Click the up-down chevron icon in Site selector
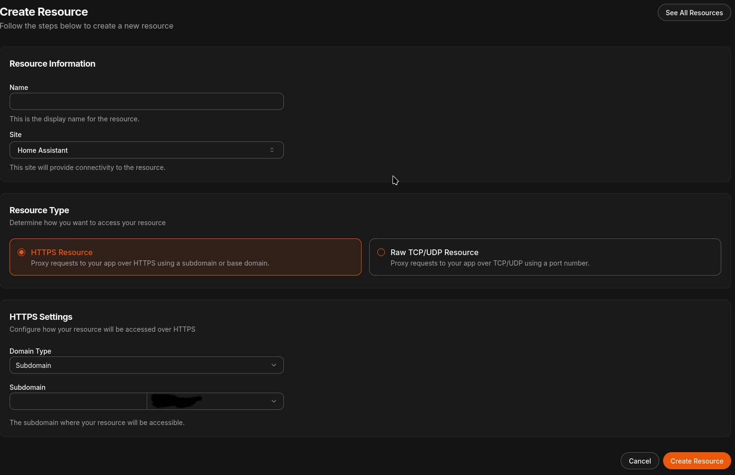This screenshot has width=735, height=475. [x=272, y=150]
